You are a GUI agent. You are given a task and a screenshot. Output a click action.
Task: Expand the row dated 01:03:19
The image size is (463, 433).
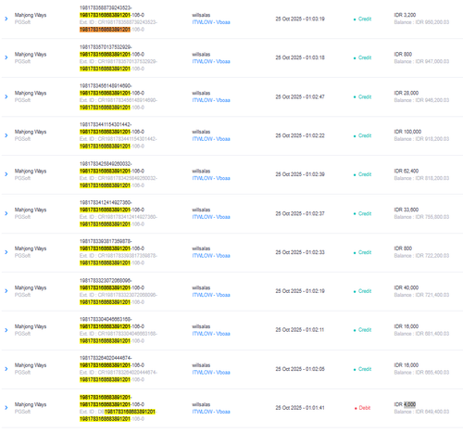pos(6,19)
